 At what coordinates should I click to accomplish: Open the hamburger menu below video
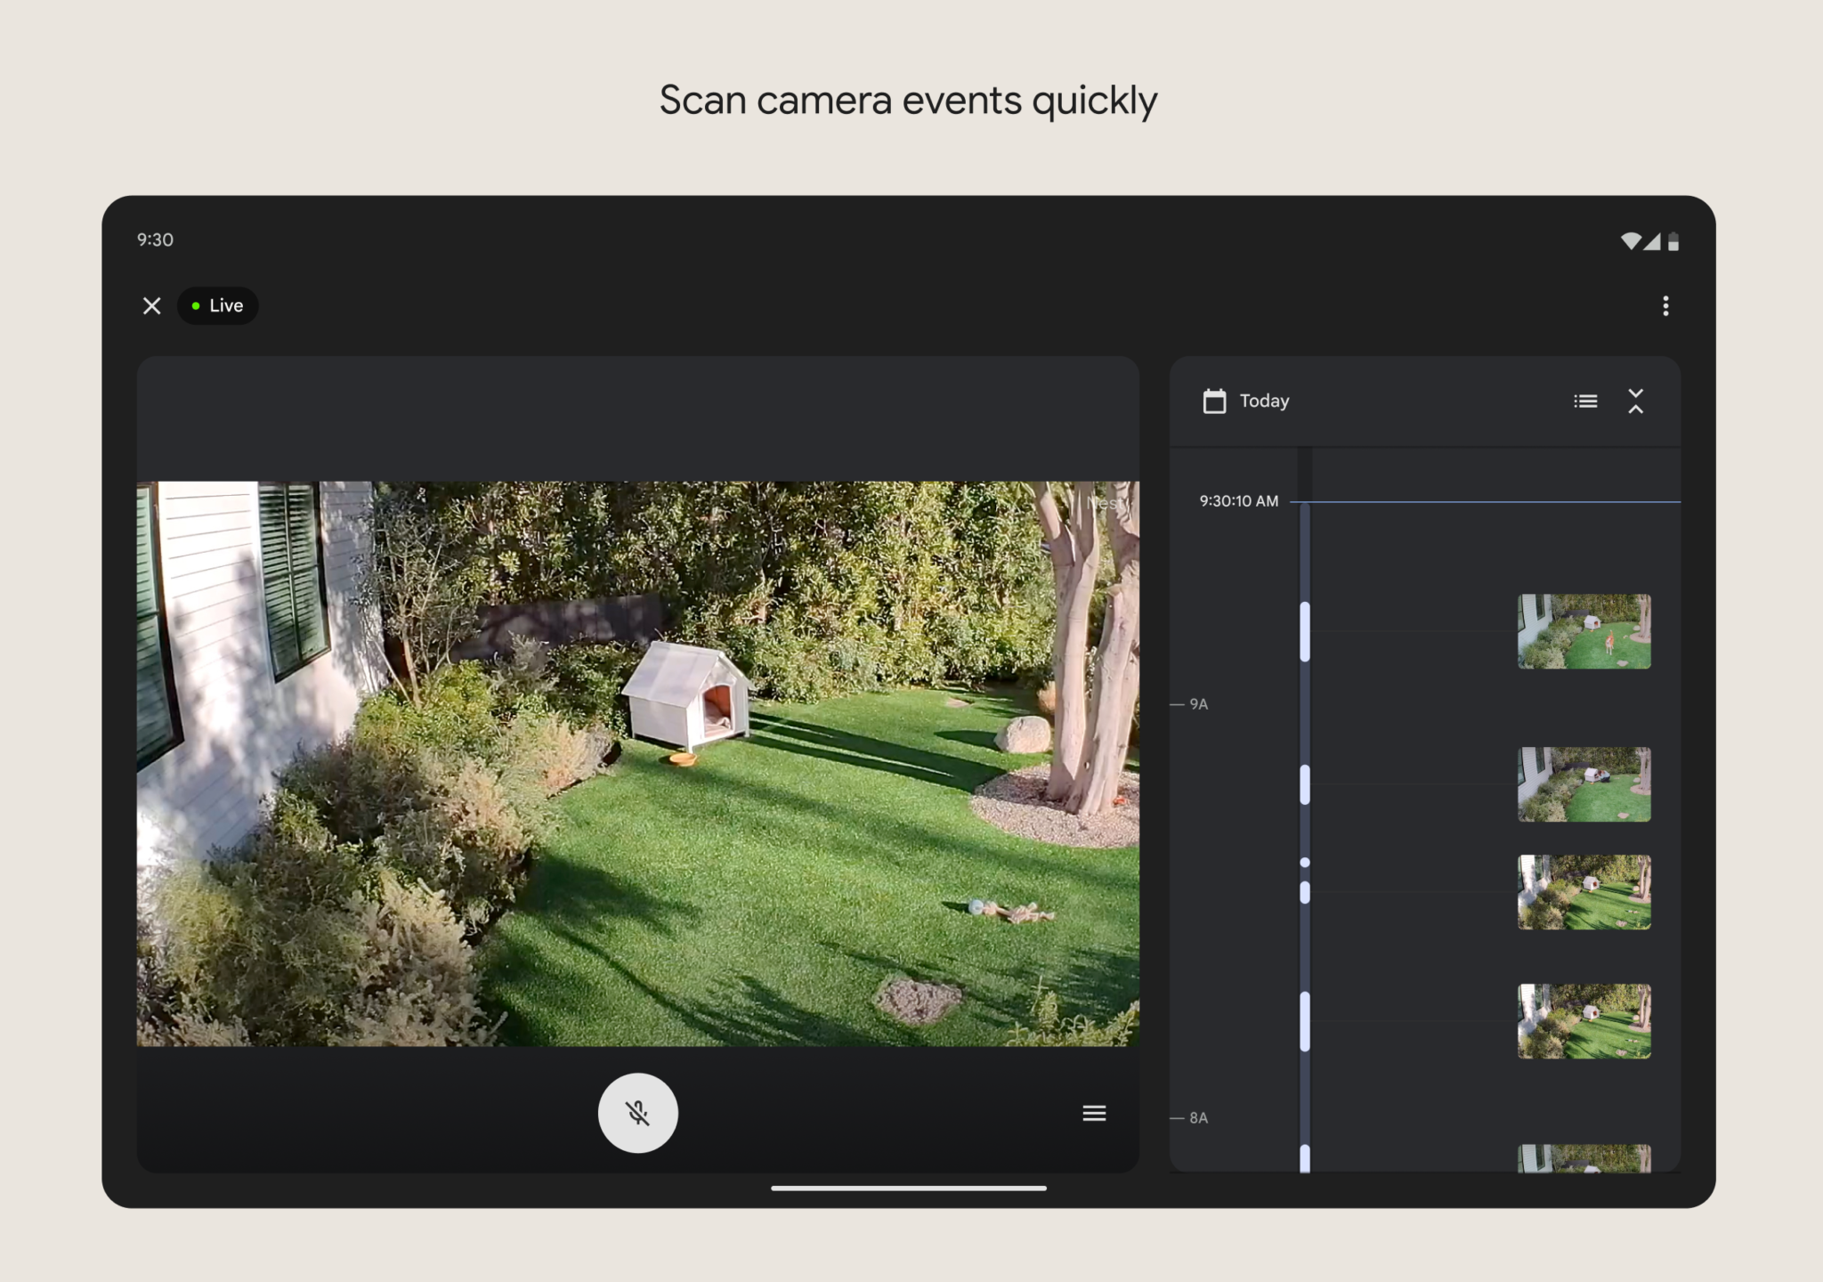tap(1094, 1113)
